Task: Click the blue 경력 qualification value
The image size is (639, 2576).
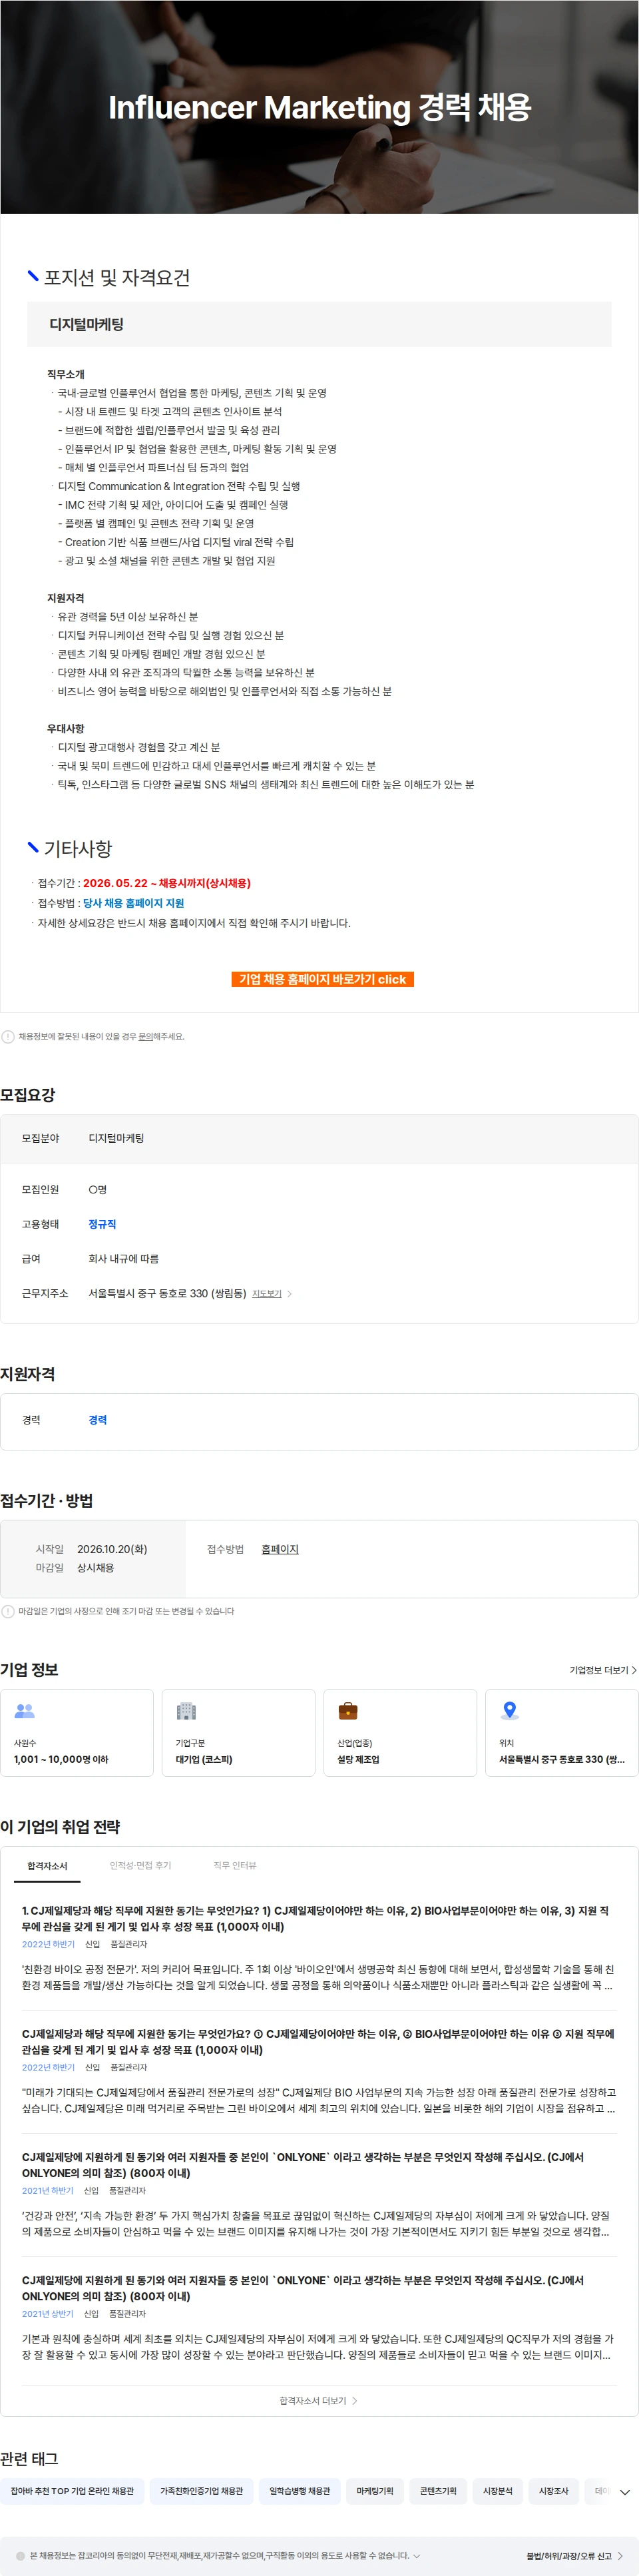Action: [x=97, y=1420]
